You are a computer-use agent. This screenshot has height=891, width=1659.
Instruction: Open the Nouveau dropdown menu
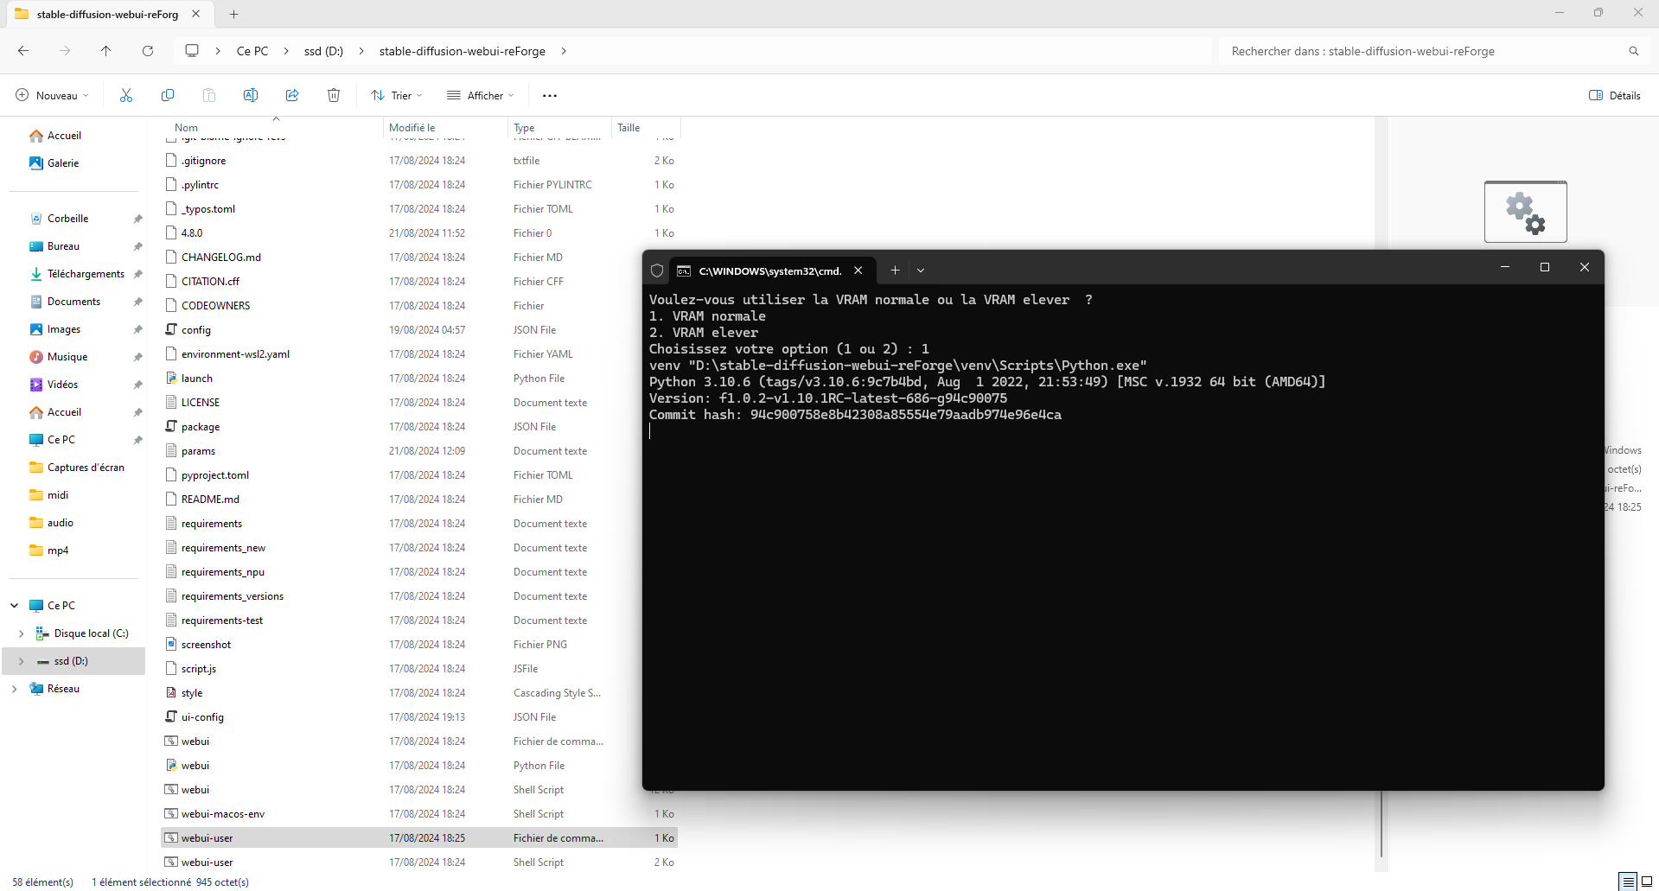click(52, 95)
